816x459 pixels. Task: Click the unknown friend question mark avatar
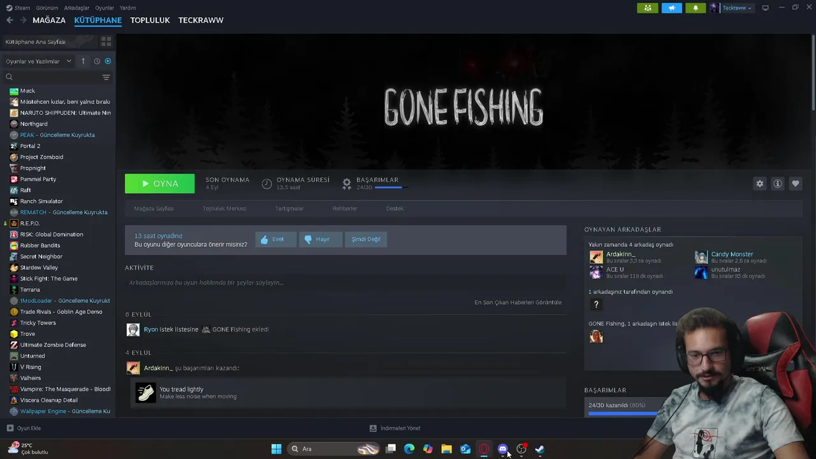(596, 305)
